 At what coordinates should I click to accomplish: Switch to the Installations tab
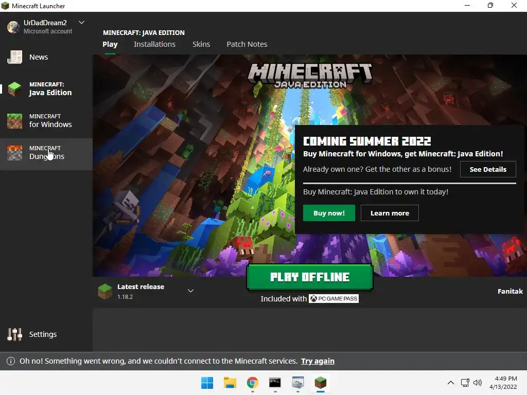[x=154, y=44]
